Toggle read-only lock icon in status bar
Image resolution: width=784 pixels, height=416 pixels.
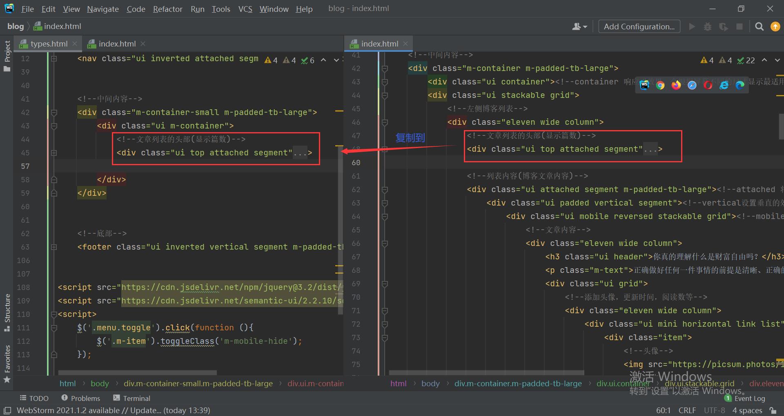click(773, 410)
